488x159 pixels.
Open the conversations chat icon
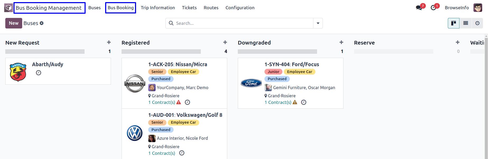(x=419, y=8)
